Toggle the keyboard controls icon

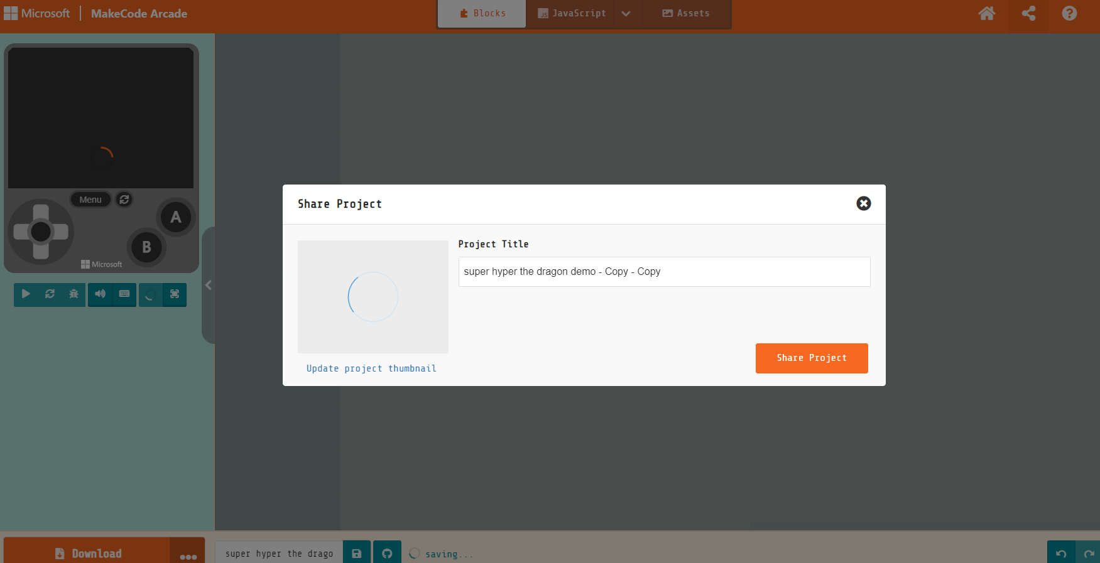[124, 294]
